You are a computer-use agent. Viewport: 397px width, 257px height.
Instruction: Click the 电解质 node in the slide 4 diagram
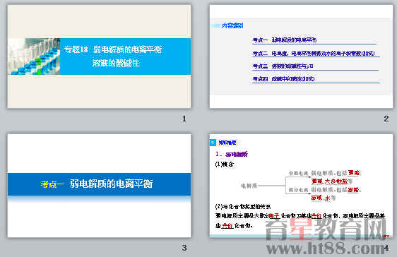(249, 186)
